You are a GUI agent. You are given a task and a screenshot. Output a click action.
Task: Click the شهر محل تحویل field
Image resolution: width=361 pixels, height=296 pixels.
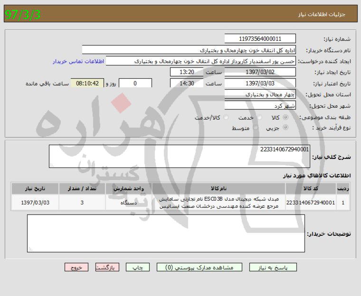pyautogui.click(x=260, y=106)
